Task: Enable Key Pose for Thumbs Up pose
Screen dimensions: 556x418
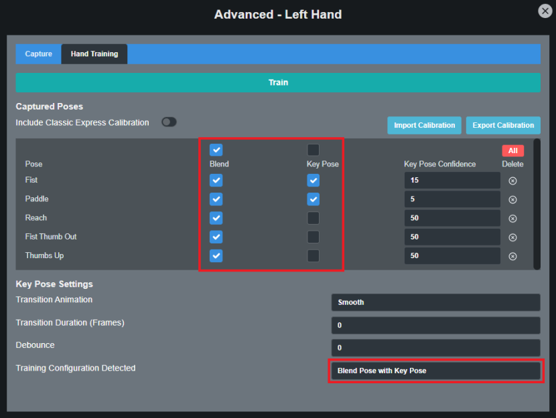Action: click(x=313, y=255)
